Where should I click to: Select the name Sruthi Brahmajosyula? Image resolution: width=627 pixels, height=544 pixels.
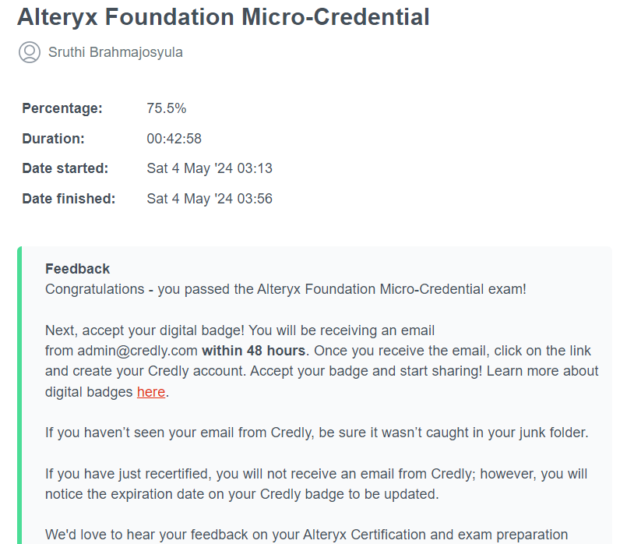pos(115,52)
